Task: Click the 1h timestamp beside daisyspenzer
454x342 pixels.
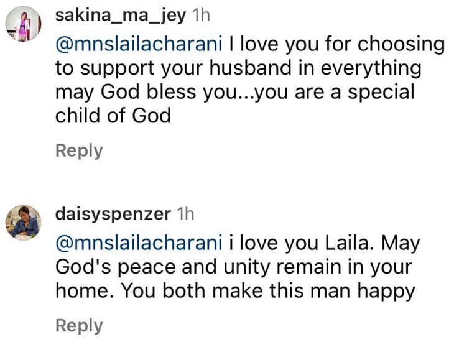Action: [x=185, y=214]
